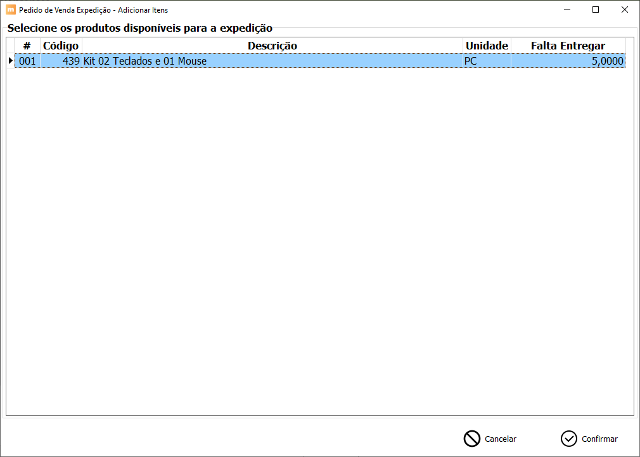Click the Descrição column header
This screenshot has height=457, width=640.
pos(272,46)
